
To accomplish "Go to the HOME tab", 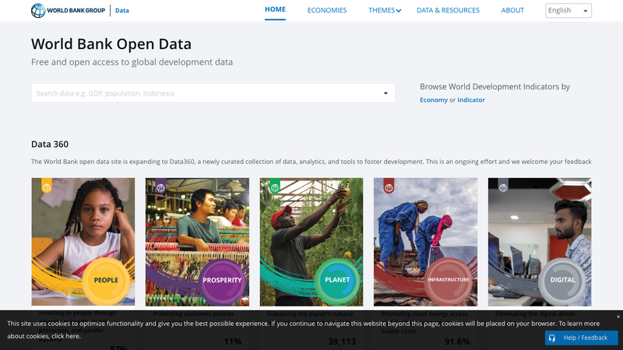I will (x=275, y=9).
